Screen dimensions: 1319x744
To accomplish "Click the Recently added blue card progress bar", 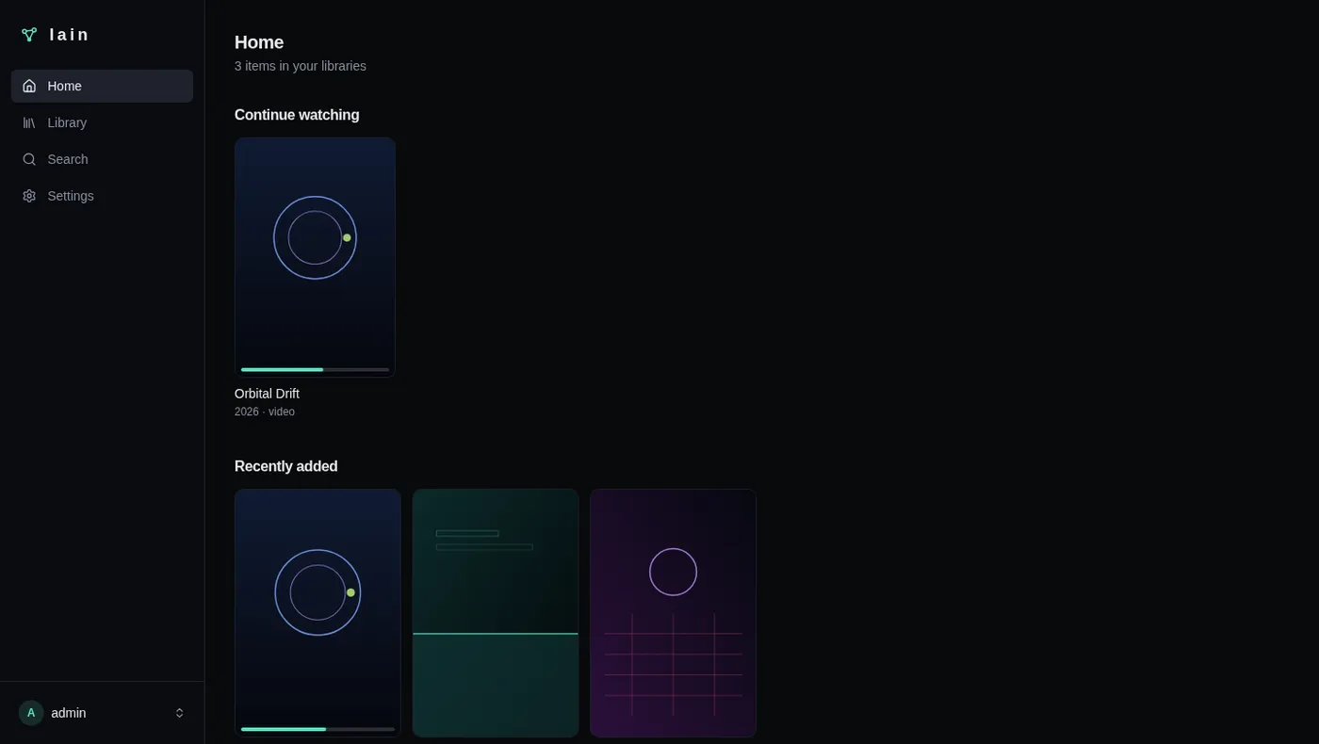I will [318, 729].
